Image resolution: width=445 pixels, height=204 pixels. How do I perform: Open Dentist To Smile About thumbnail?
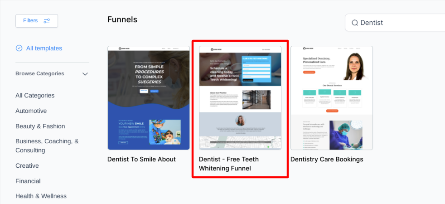[149, 98]
